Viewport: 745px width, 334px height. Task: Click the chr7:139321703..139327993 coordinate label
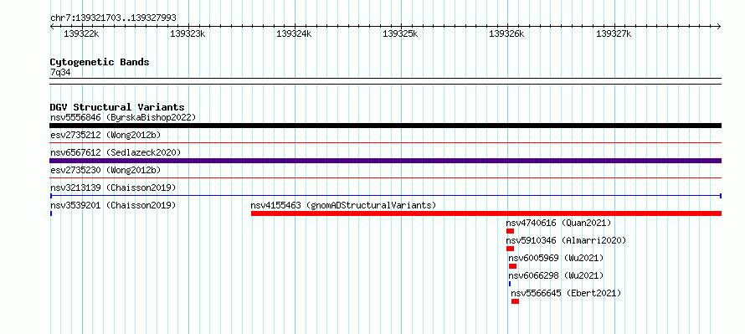[113, 18]
